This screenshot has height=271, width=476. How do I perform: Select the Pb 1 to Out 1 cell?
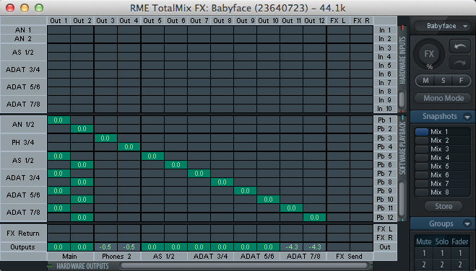(x=59, y=120)
